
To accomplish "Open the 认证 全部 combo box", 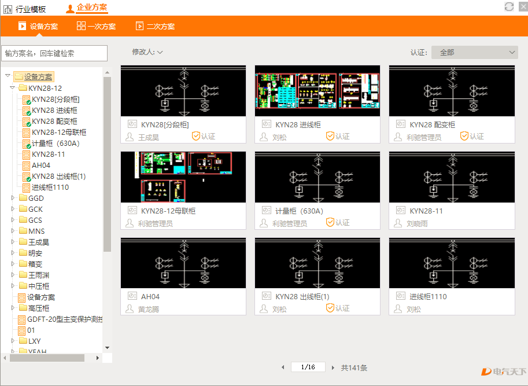I will [x=474, y=52].
